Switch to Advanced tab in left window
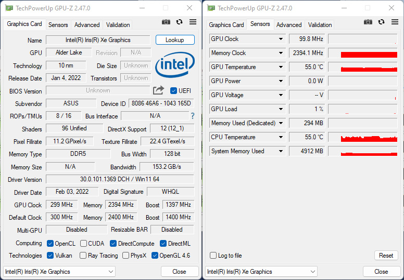The image size is (404, 280). (x=87, y=25)
